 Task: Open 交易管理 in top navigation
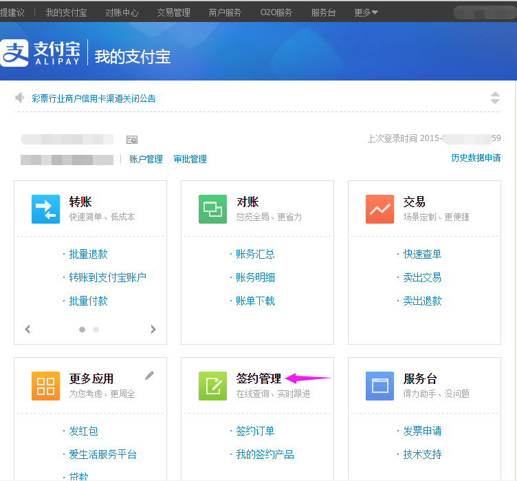point(173,12)
